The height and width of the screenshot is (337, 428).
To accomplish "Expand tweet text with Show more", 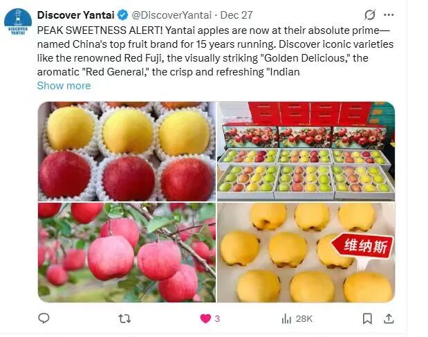I will pos(64,86).
